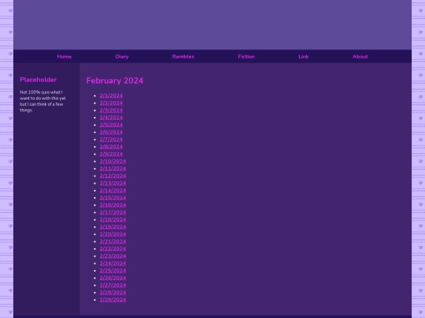425x318 pixels.
Task: Open the 2/1/2024 diary entry
Action: [111, 96]
